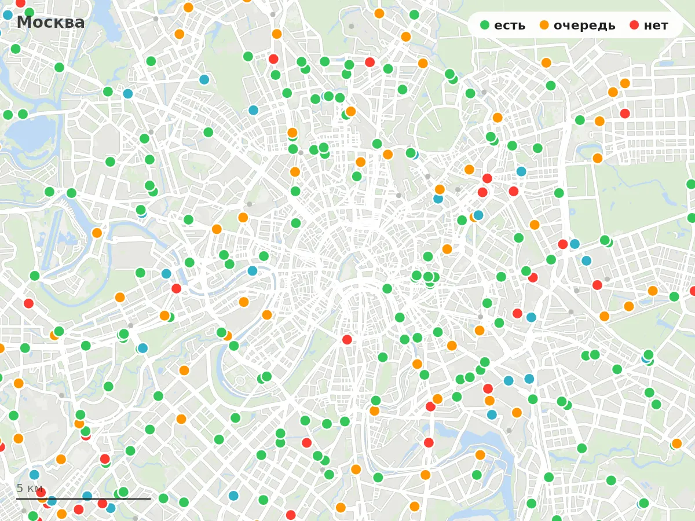
Task: Click the "5 км" scale label
Action: tap(30, 488)
